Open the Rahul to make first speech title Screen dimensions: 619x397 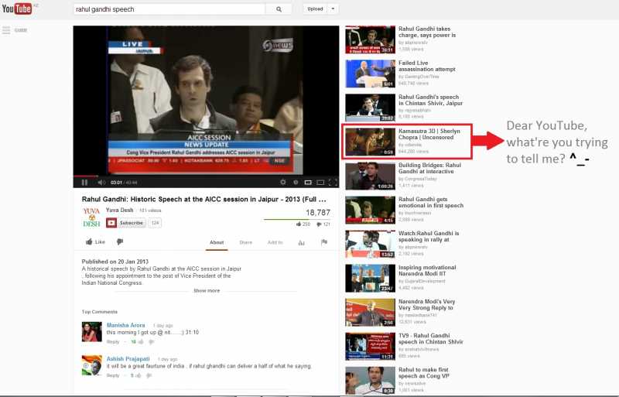423,372
